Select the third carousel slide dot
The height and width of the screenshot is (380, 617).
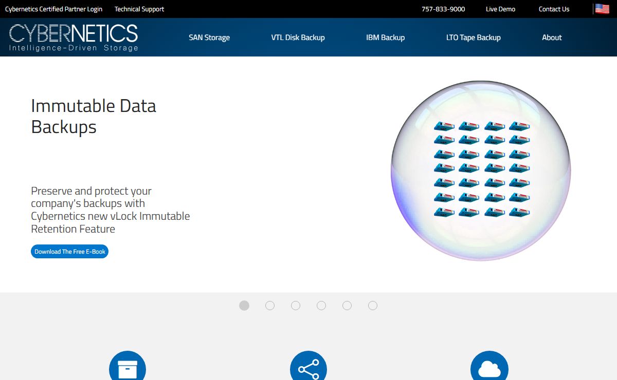296,306
